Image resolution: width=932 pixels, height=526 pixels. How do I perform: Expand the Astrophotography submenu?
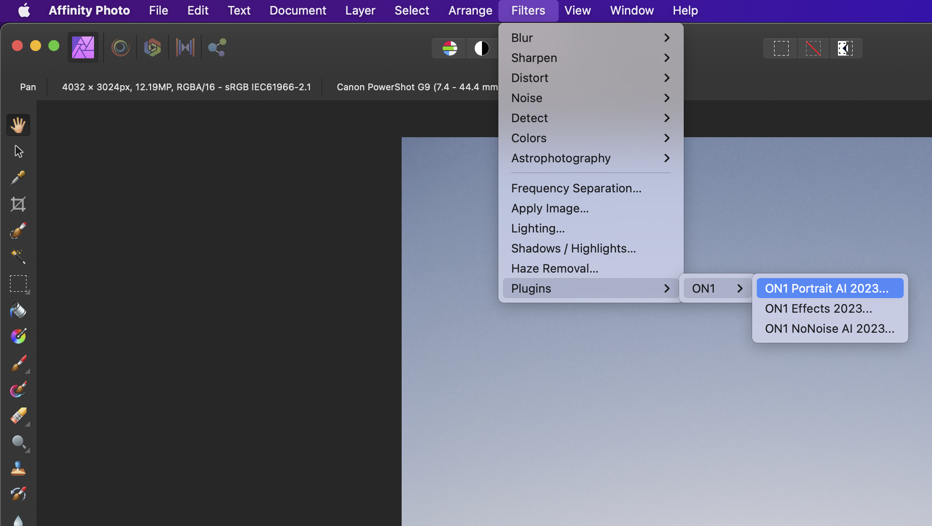[591, 158]
